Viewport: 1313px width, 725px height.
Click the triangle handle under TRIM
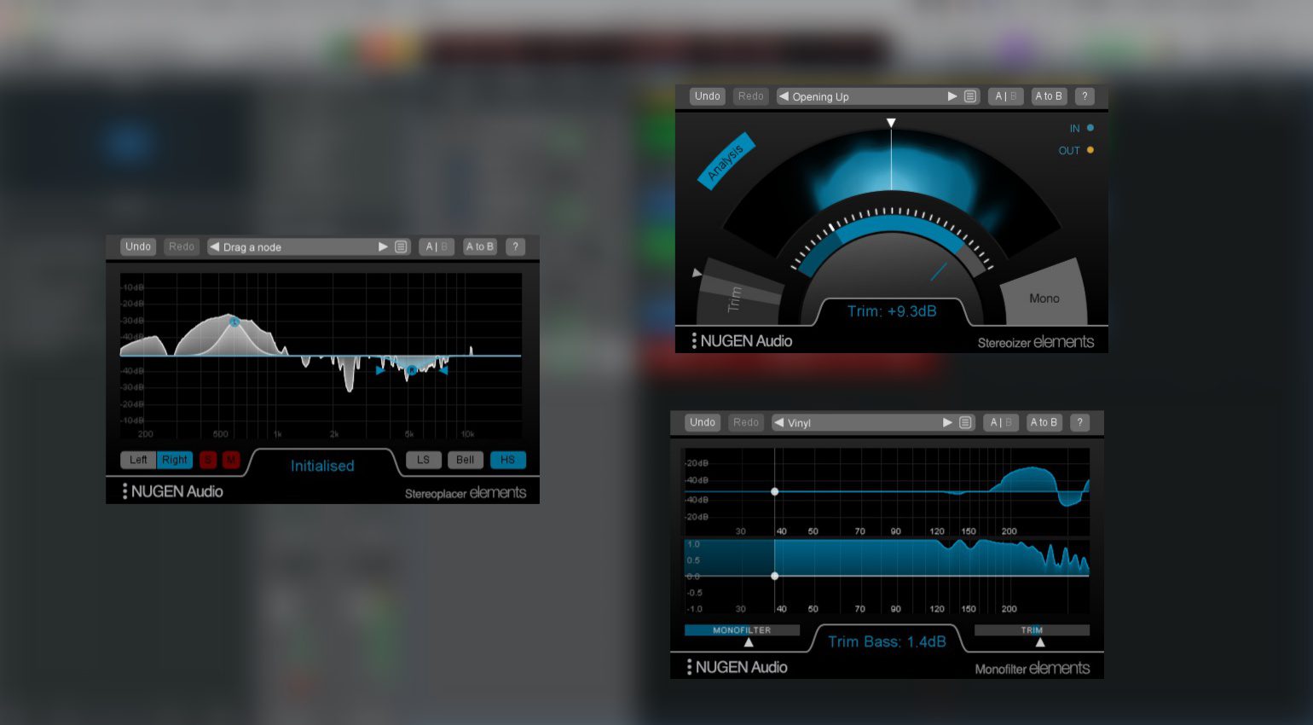(x=1039, y=642)
